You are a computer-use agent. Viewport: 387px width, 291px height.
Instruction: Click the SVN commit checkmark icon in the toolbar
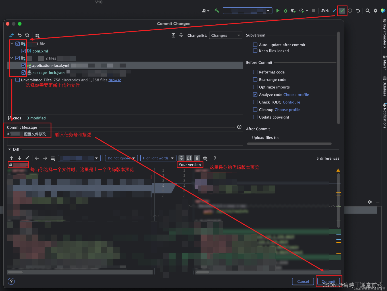pos(342,10)
